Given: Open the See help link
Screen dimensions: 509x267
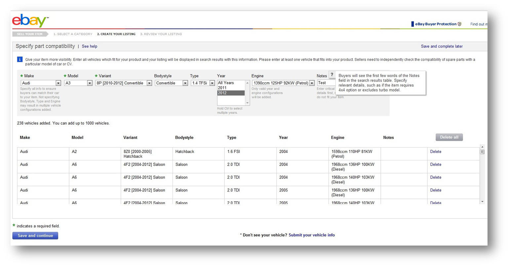Looking at the screenshot, I should pyautogui.click(x=90, y=47).
